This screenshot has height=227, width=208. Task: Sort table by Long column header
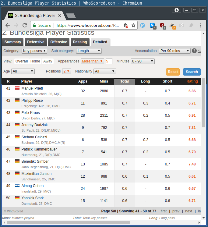(145, 81)
